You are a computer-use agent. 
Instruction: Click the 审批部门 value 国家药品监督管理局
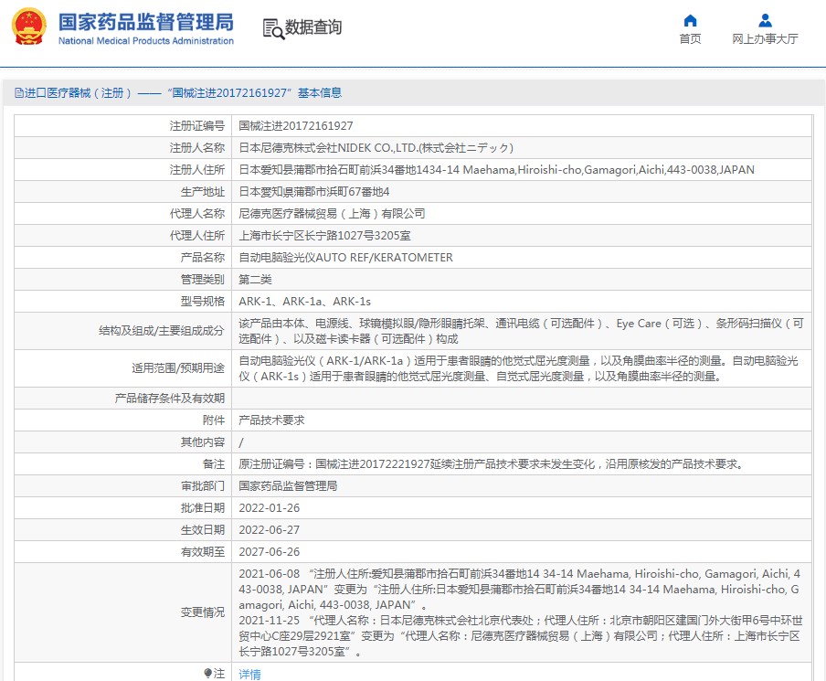pyautogui.click(x=288, y=486)
